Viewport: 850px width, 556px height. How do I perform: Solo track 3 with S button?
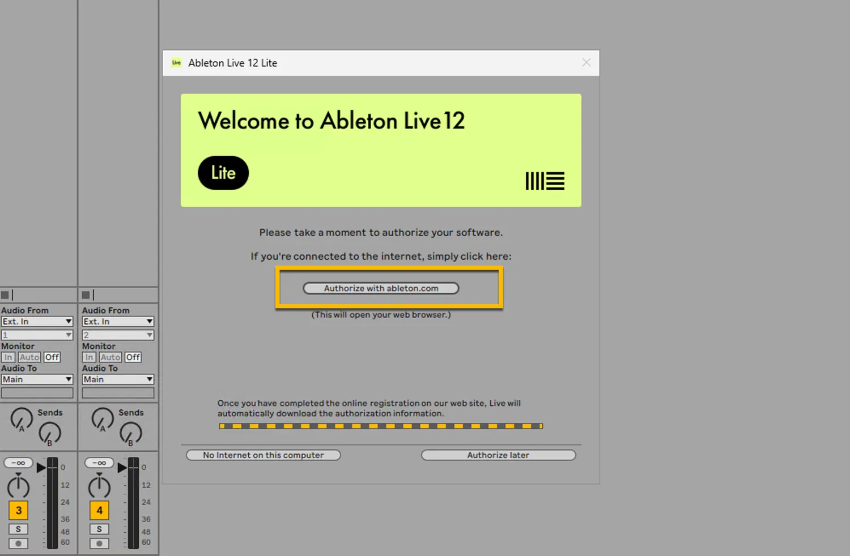pyautogui.click(x=18, y=529)
